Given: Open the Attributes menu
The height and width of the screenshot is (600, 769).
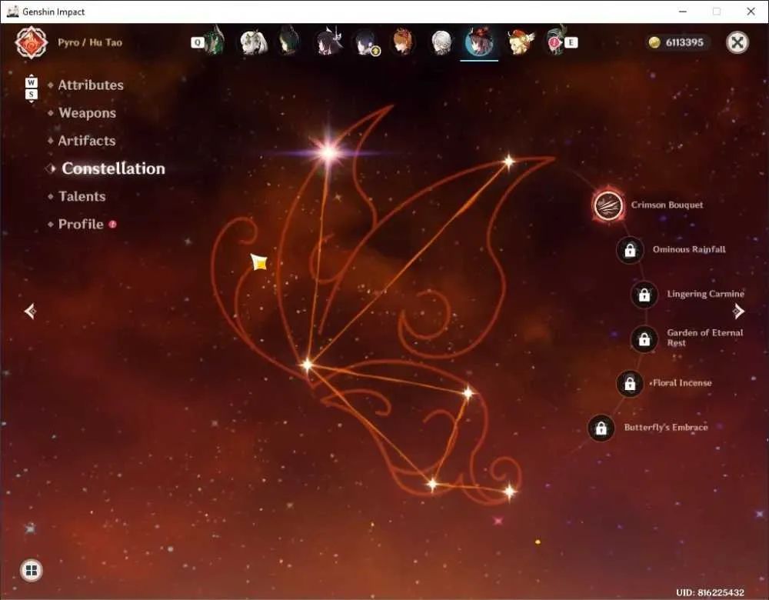Looking at the screenshot, I should coord(91,85).
